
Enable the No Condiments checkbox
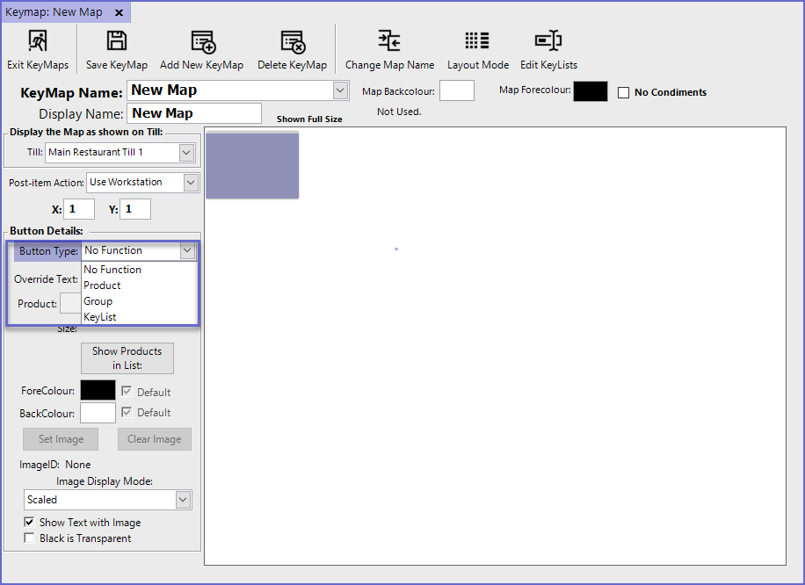[x=624, y=93]
